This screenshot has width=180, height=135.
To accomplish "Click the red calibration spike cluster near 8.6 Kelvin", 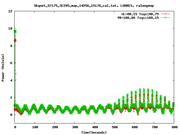I will 15,40.
